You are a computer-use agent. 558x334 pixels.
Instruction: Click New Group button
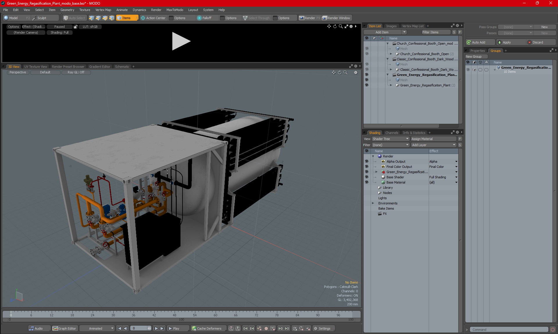[476, 57]
